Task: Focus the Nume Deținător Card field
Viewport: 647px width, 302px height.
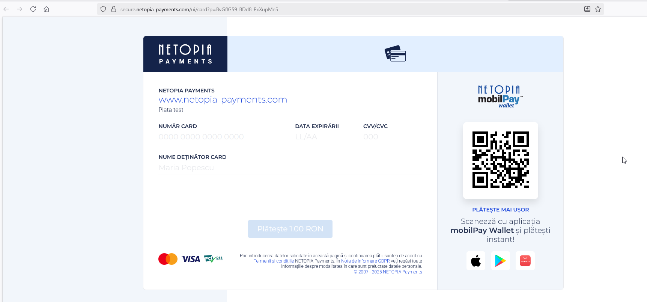Action: tap(290, 168)
